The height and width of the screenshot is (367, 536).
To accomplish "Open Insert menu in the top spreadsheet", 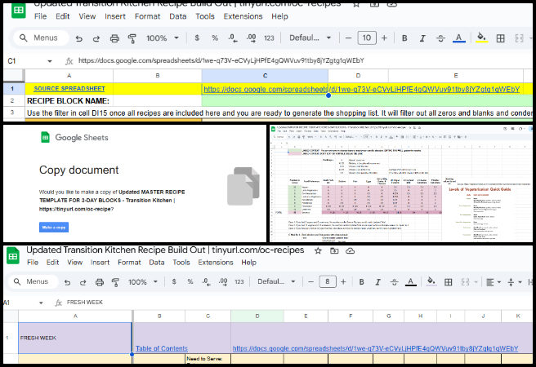I will tap(115, 16).
